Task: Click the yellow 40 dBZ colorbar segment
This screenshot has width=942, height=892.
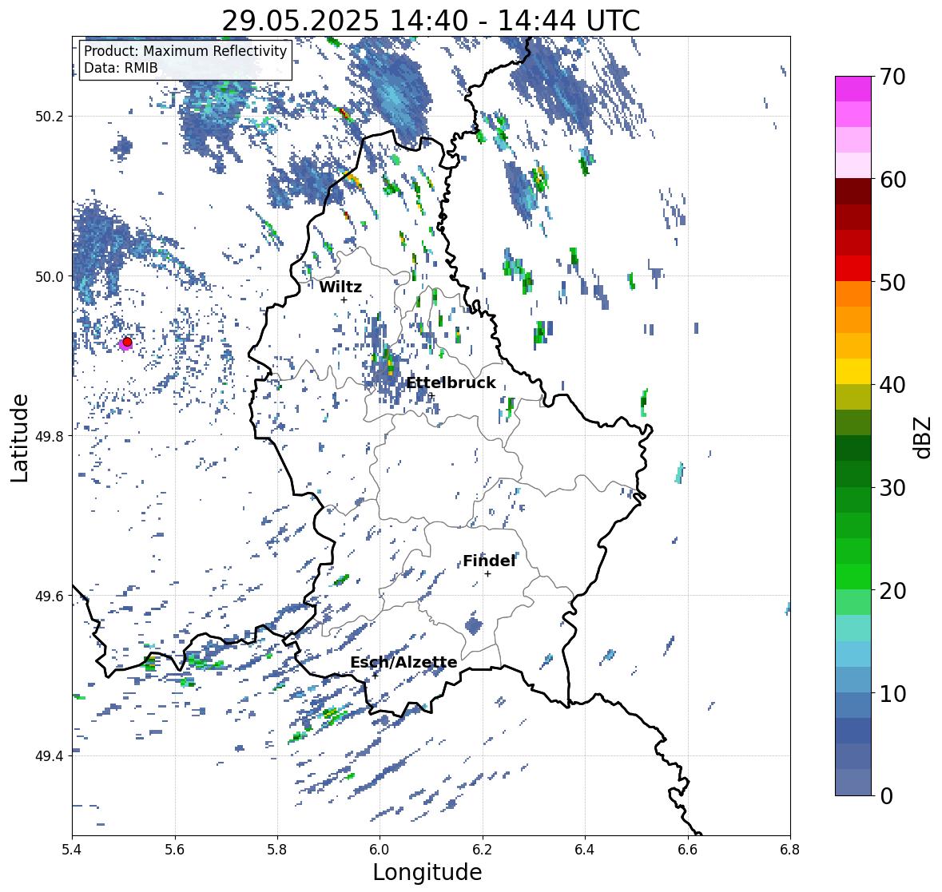Action: coord(853,371)
